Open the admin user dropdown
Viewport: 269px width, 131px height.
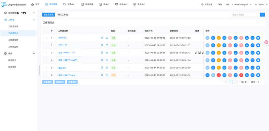click(x=261, y=5)
